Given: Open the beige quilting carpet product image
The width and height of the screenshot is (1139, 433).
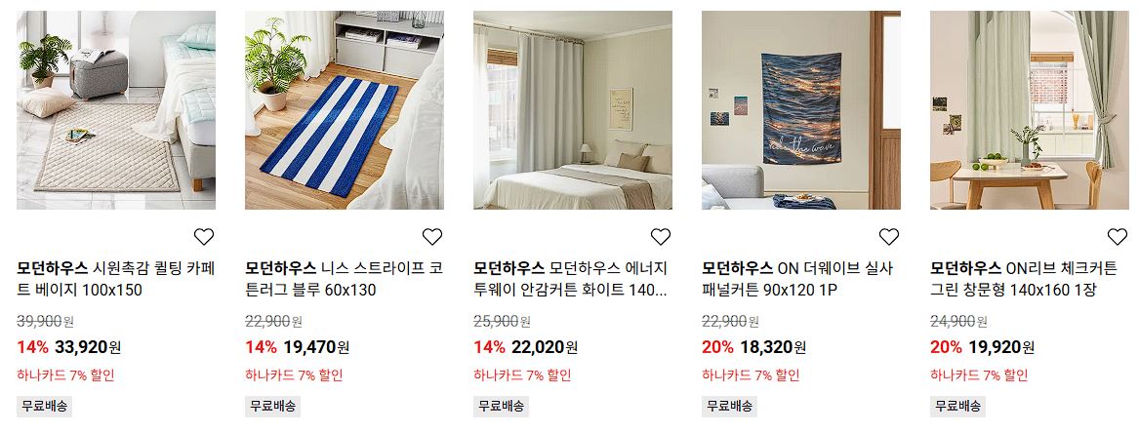Looking at the screenshot, I should [116, 110].
